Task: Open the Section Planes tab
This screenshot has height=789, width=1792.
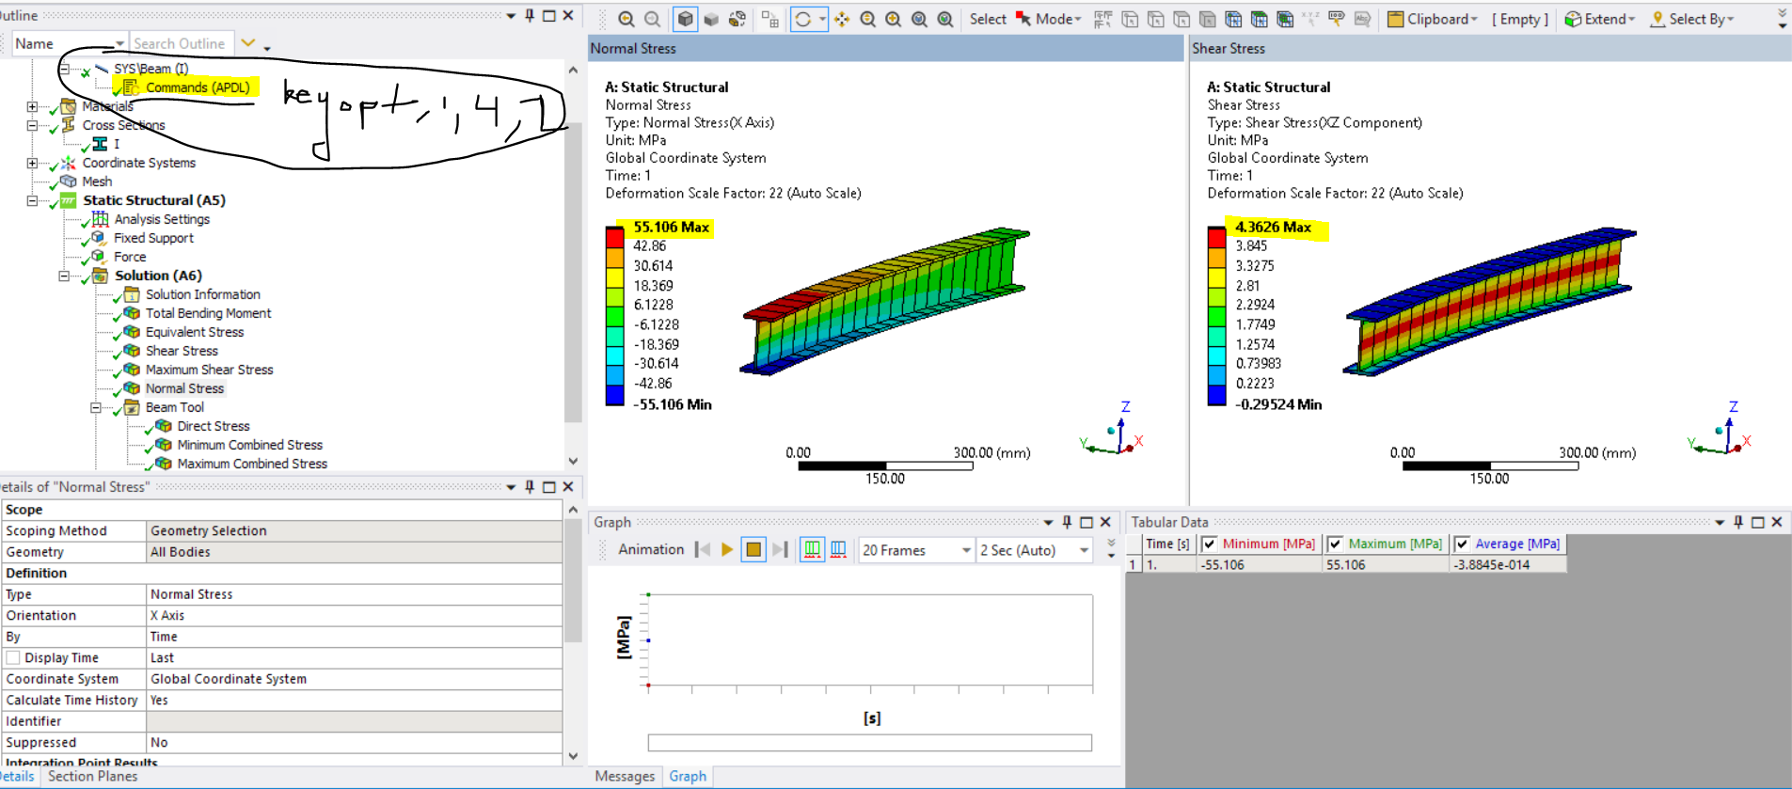Action: tap(92, 776)
